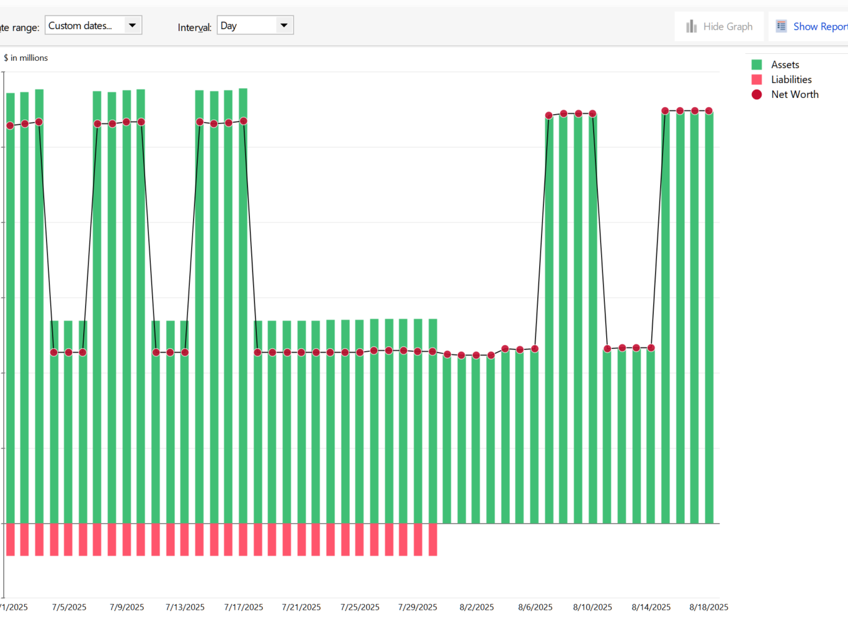Click the tall green bar above 7/17/2025
Image resolution: width=848 pixels, height=624 pixels.
tap(243, 306)
